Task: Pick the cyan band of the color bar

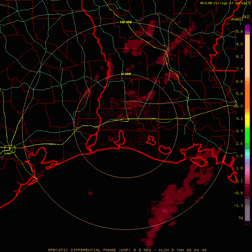Action: [x=247, y=154]
